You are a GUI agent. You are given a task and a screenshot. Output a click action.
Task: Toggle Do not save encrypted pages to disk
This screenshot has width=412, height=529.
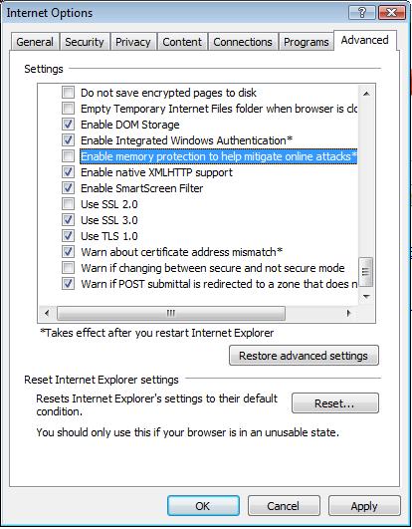pos(68,92)
